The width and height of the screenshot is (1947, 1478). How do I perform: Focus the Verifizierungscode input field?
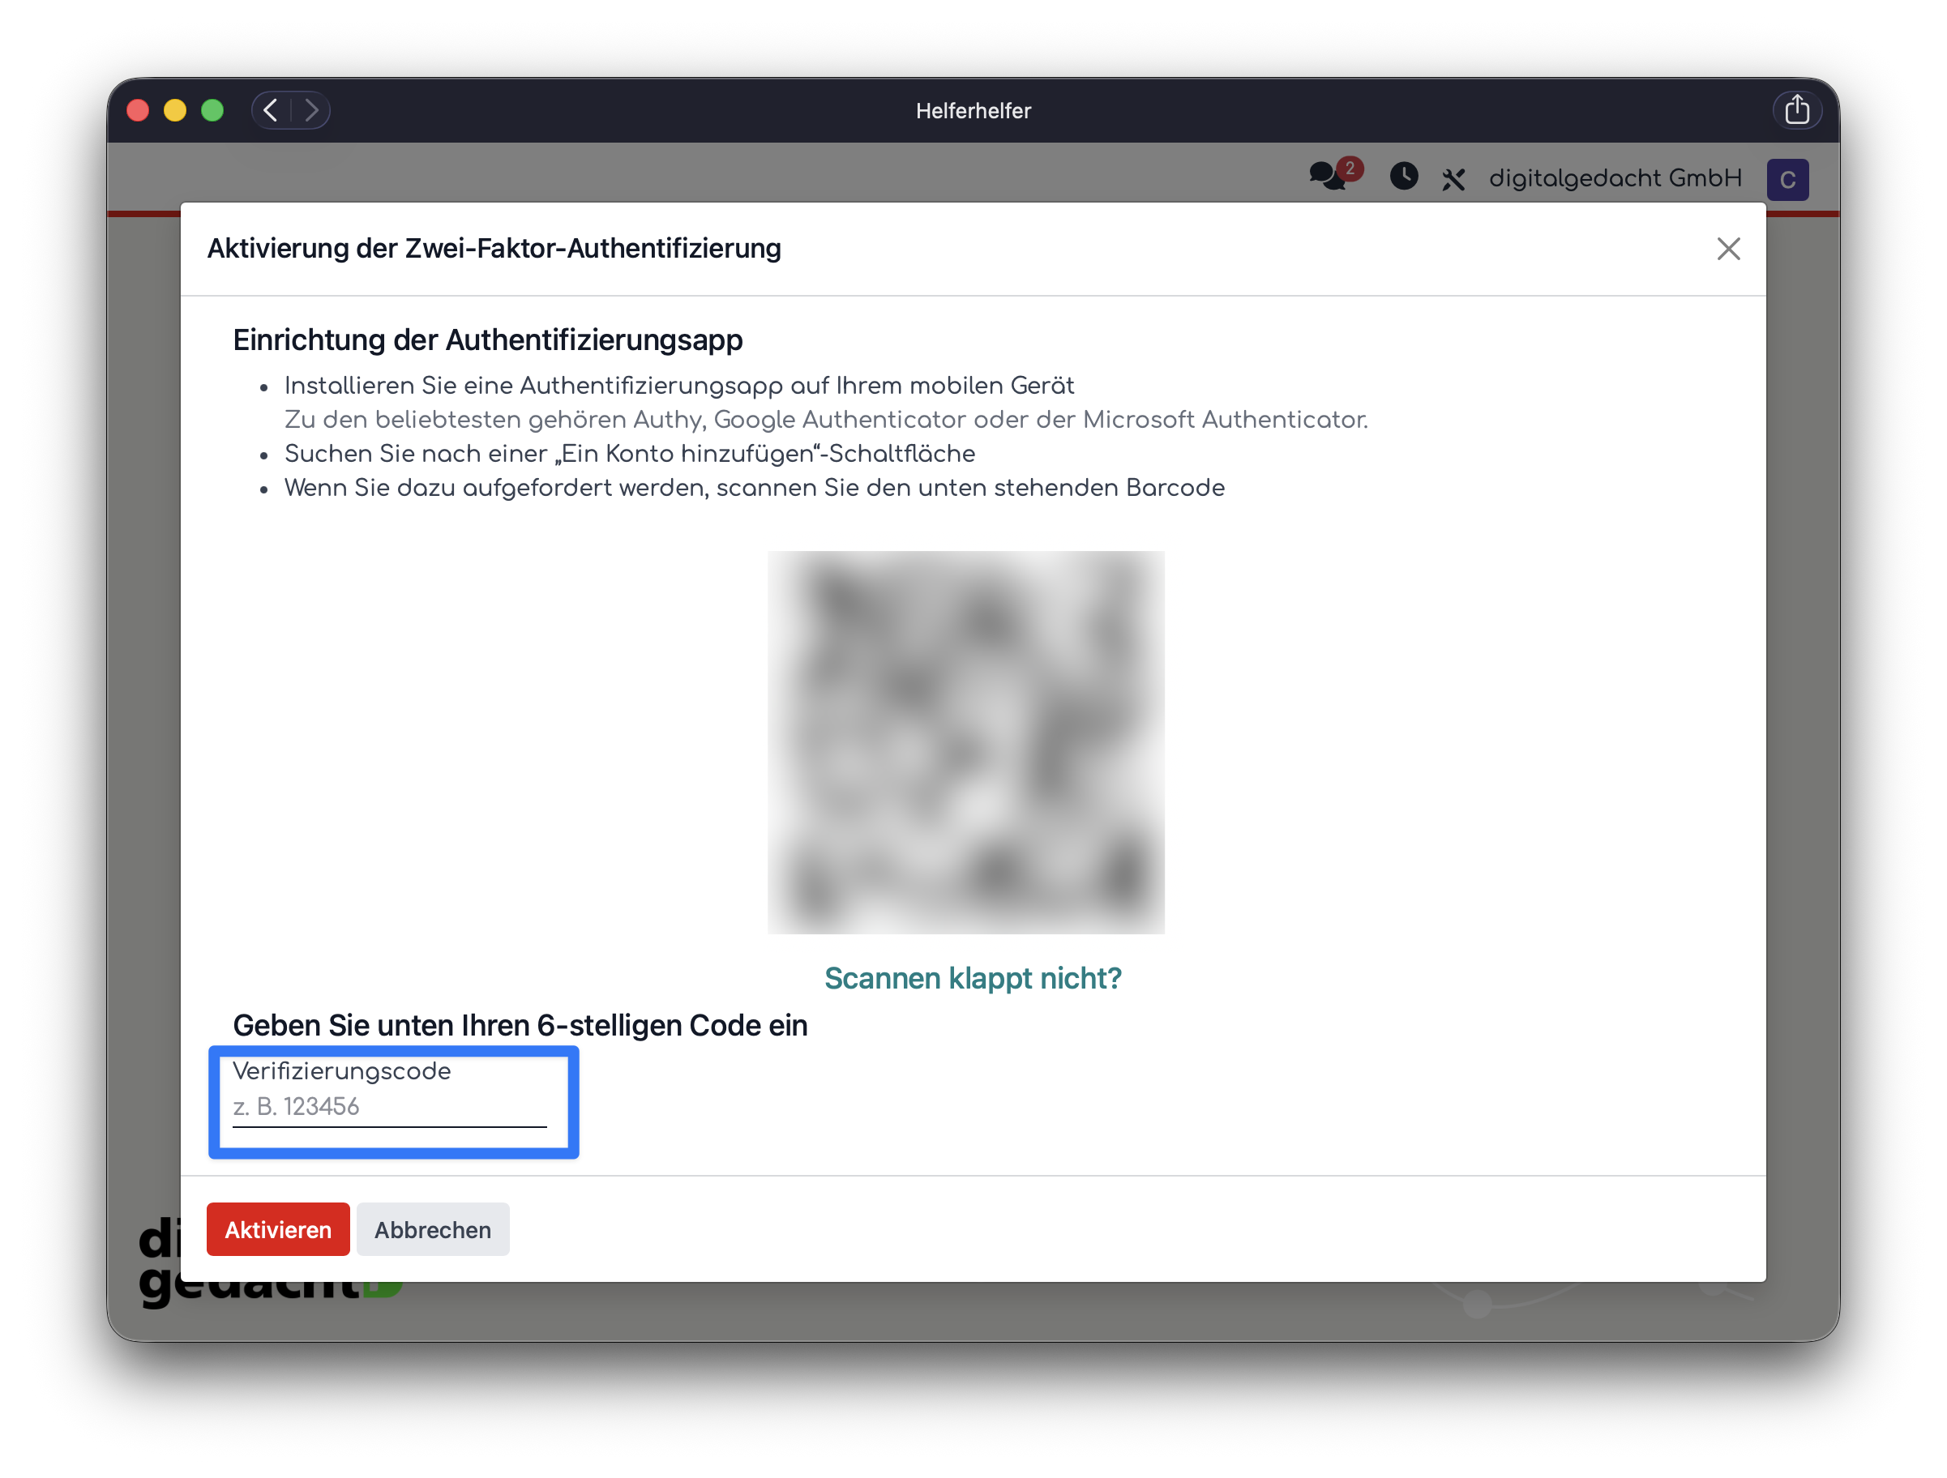click(x=390, y=1107)
